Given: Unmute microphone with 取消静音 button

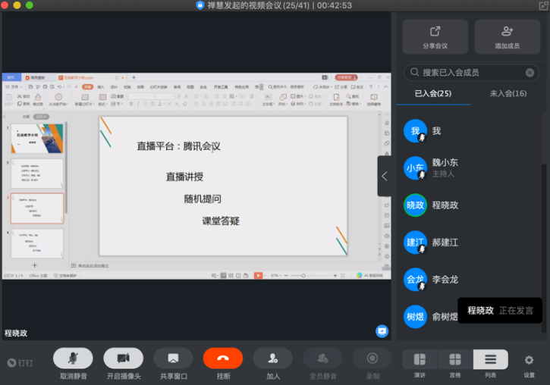Looking at the screenshot, I should (x=73, y=358).
